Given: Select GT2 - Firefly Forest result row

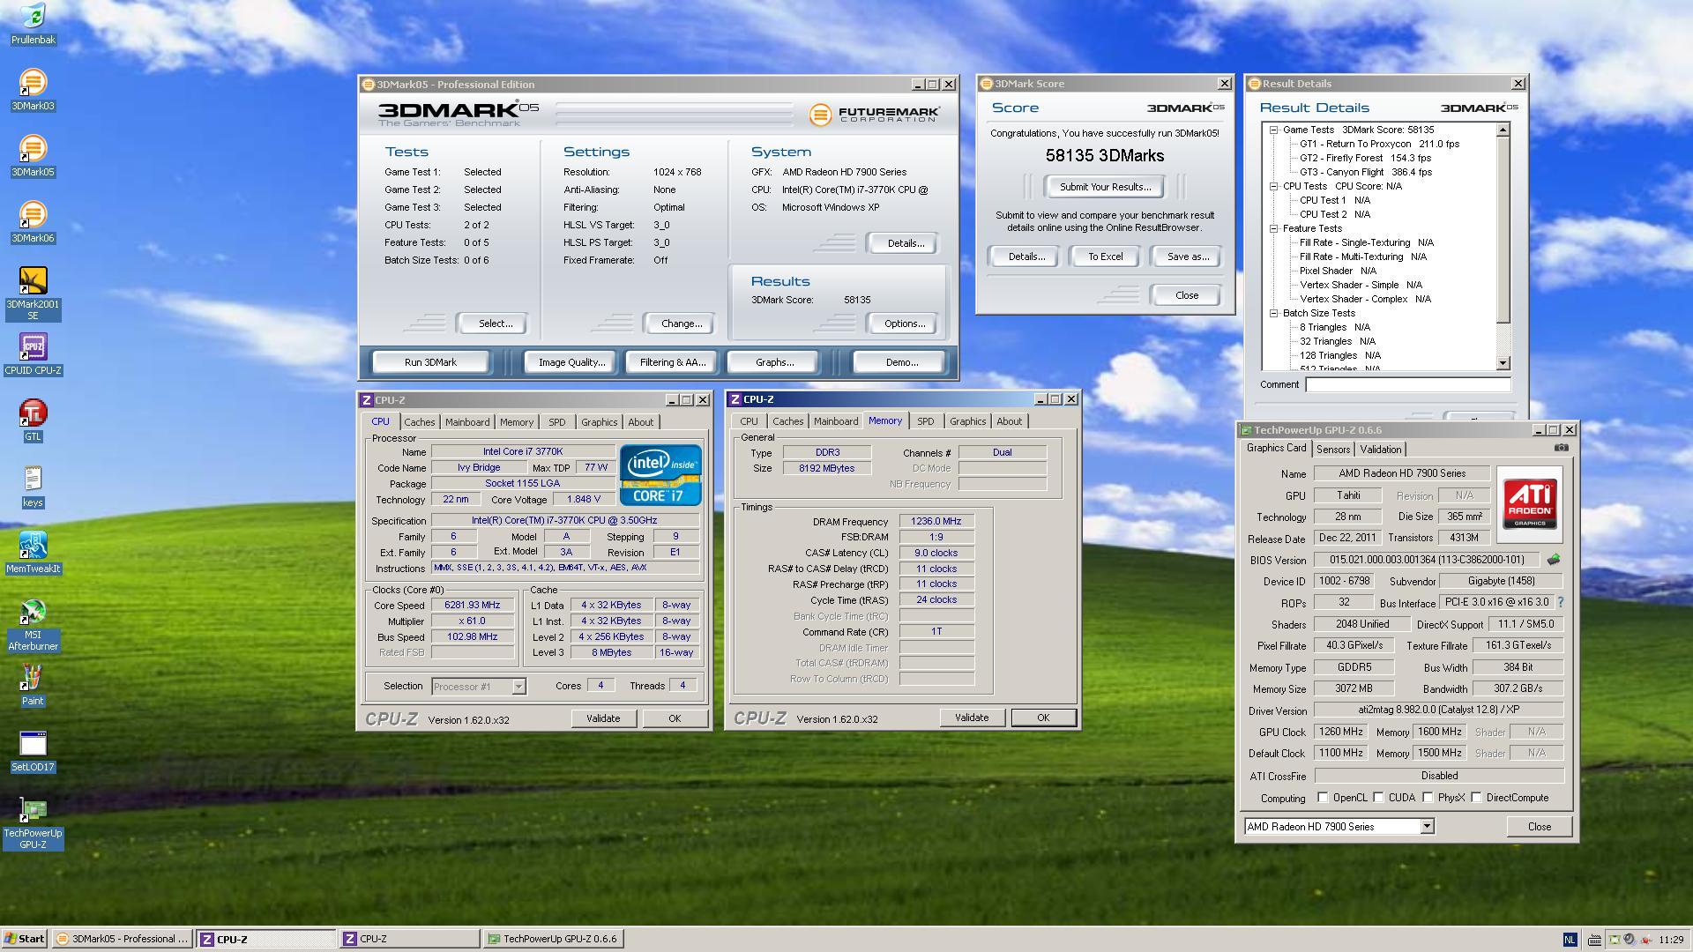Looking at the screenshot, I should [x=1365, y=158].
